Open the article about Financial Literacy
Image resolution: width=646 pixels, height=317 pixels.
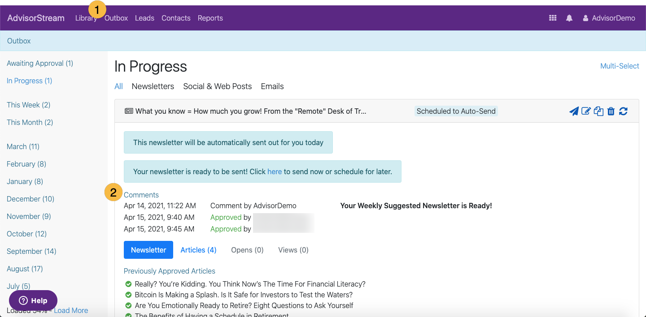click(250, 284)
